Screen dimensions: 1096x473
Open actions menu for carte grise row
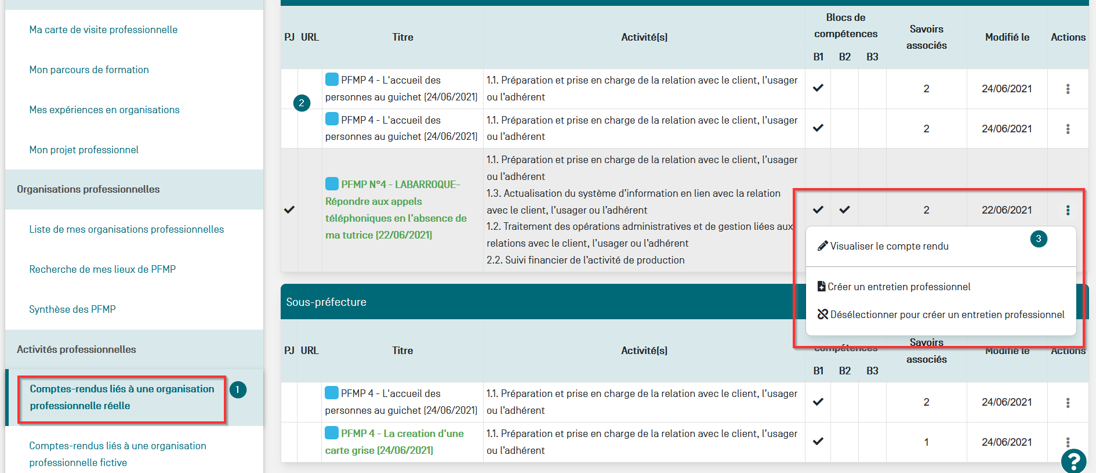[1068, 442]
